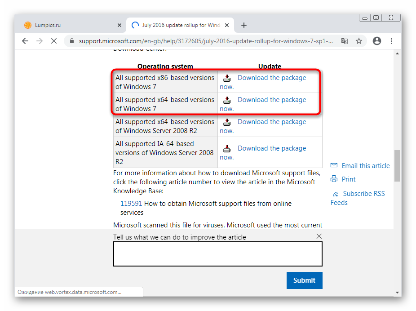This screenshot has height=311, width=416.
Task: Download package for IA-64 Windows Server 2008 R2
Action: (272, 148)
